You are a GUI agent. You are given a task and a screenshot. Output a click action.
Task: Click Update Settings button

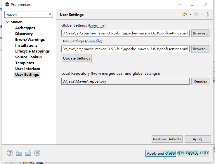[77, 58]
